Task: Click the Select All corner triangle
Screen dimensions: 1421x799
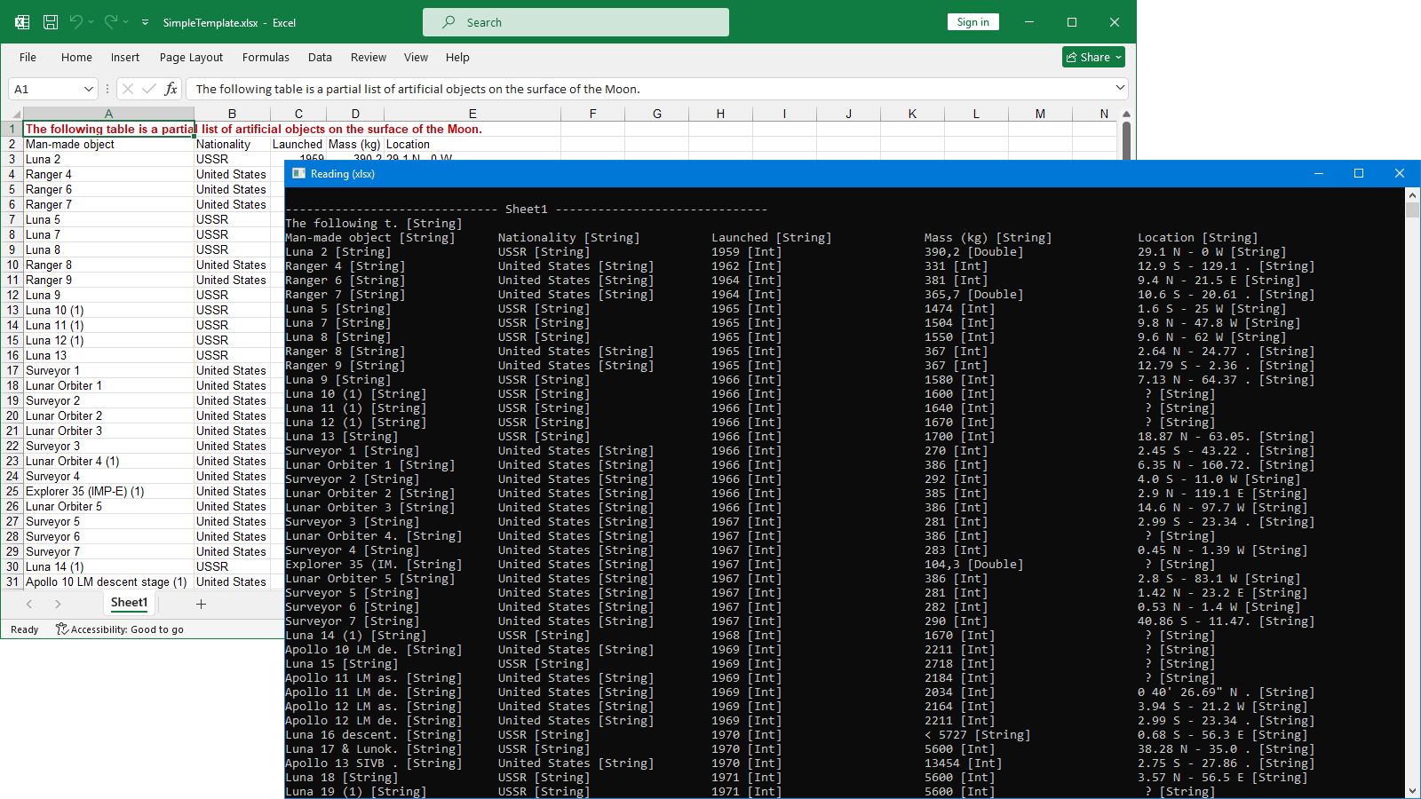Action: point(15,114)
